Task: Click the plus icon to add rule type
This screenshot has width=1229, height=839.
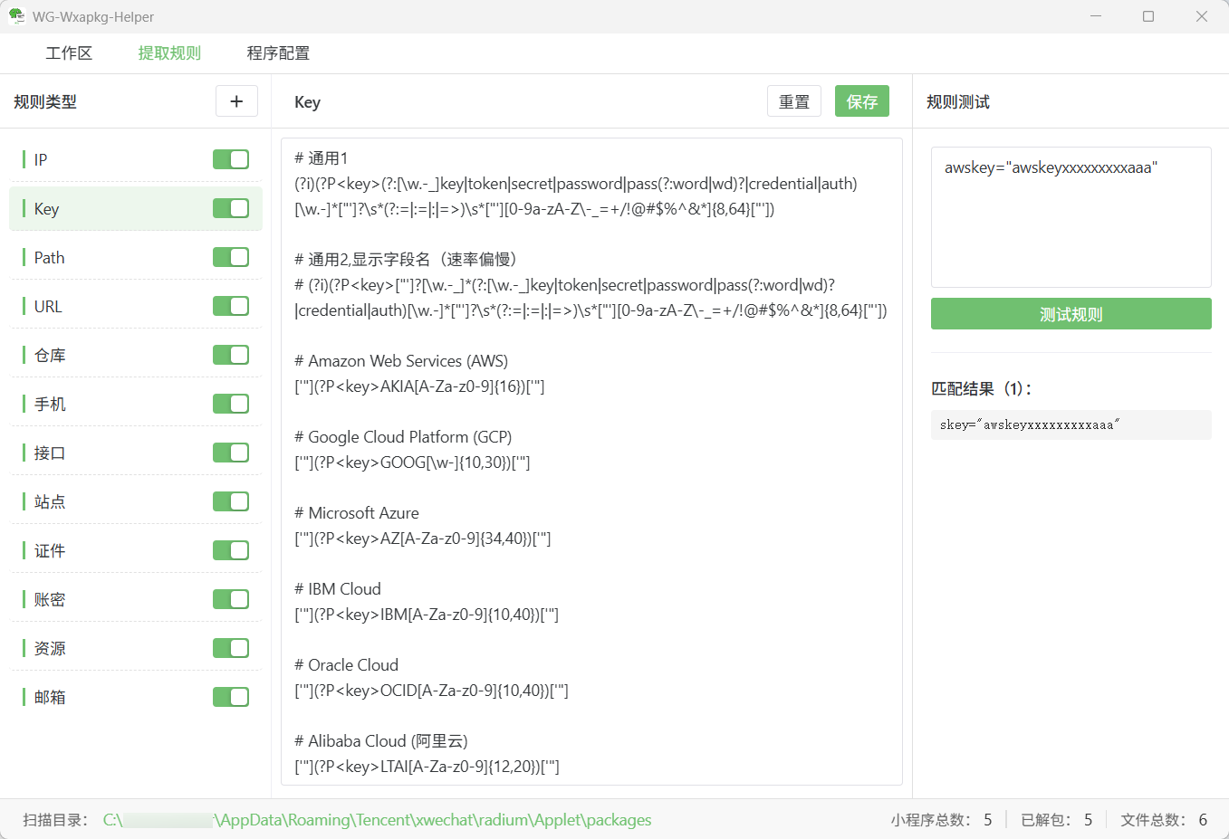Action: (x=236, y=101)
